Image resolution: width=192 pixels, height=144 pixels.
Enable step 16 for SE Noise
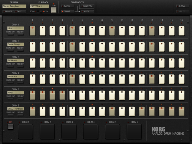click(181, 63)
